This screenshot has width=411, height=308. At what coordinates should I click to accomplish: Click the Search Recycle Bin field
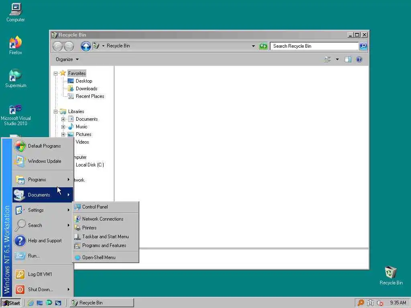(314, 46)
